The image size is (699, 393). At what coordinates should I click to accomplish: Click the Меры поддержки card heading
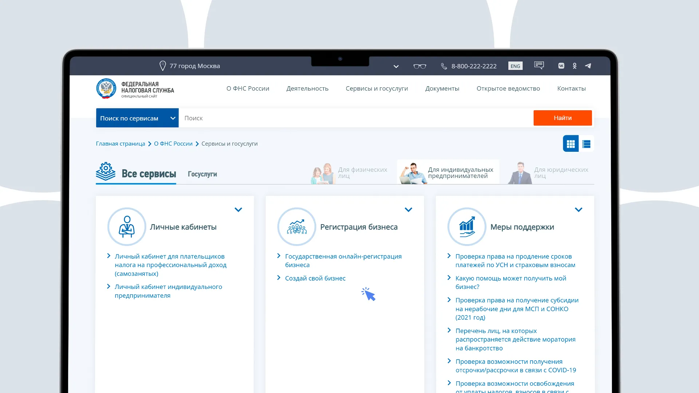coord(522,227)
